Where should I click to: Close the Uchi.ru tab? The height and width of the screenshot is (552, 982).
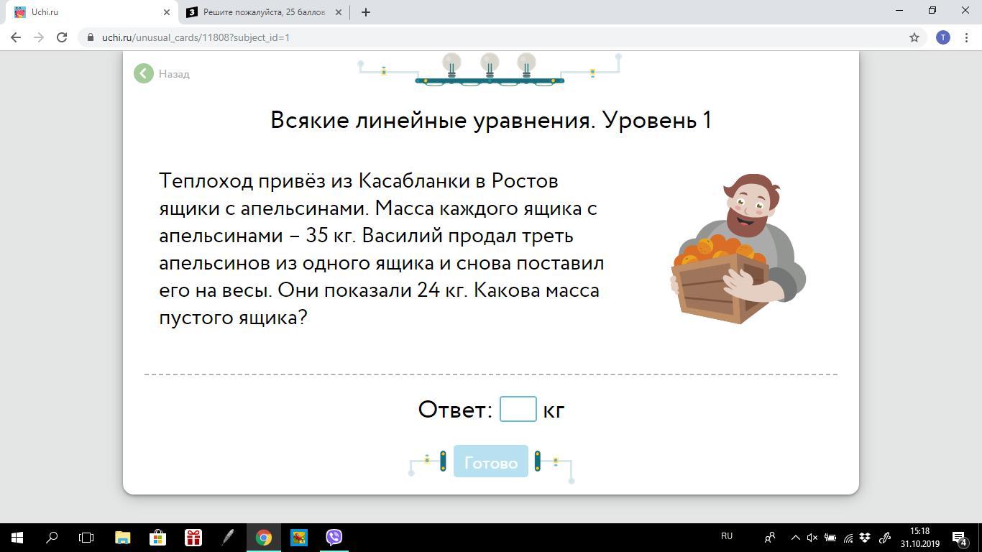pyautogui.click(x=167, y=12)
